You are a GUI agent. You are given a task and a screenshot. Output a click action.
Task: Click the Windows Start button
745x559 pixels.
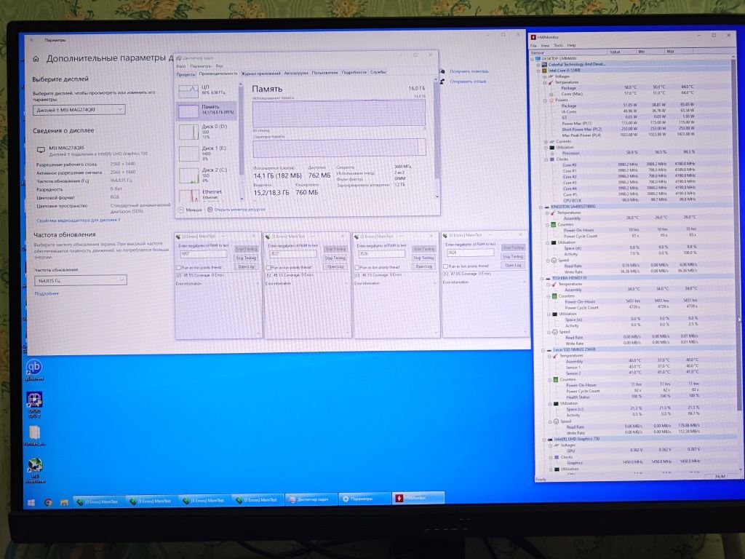[31, 502]
